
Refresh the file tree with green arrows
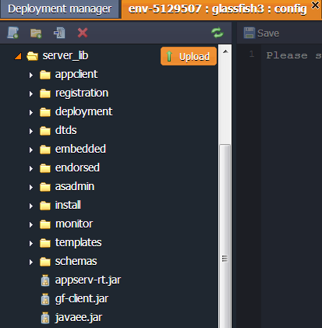[218, 33]
